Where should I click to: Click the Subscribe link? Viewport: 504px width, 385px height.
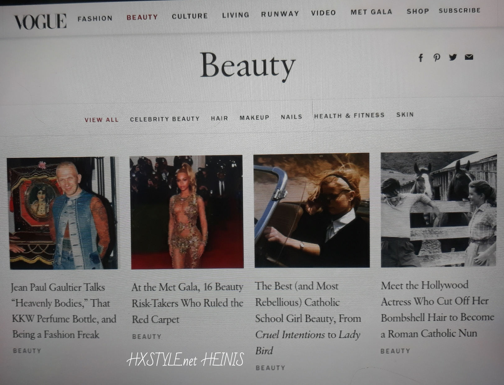460,11
